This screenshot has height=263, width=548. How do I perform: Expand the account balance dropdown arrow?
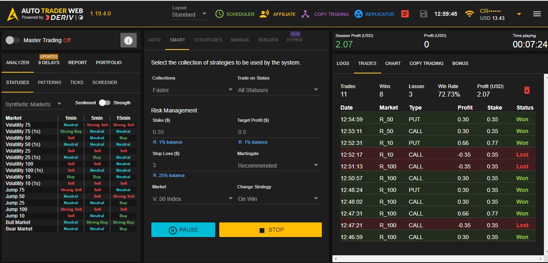click(x=519, y=14)
